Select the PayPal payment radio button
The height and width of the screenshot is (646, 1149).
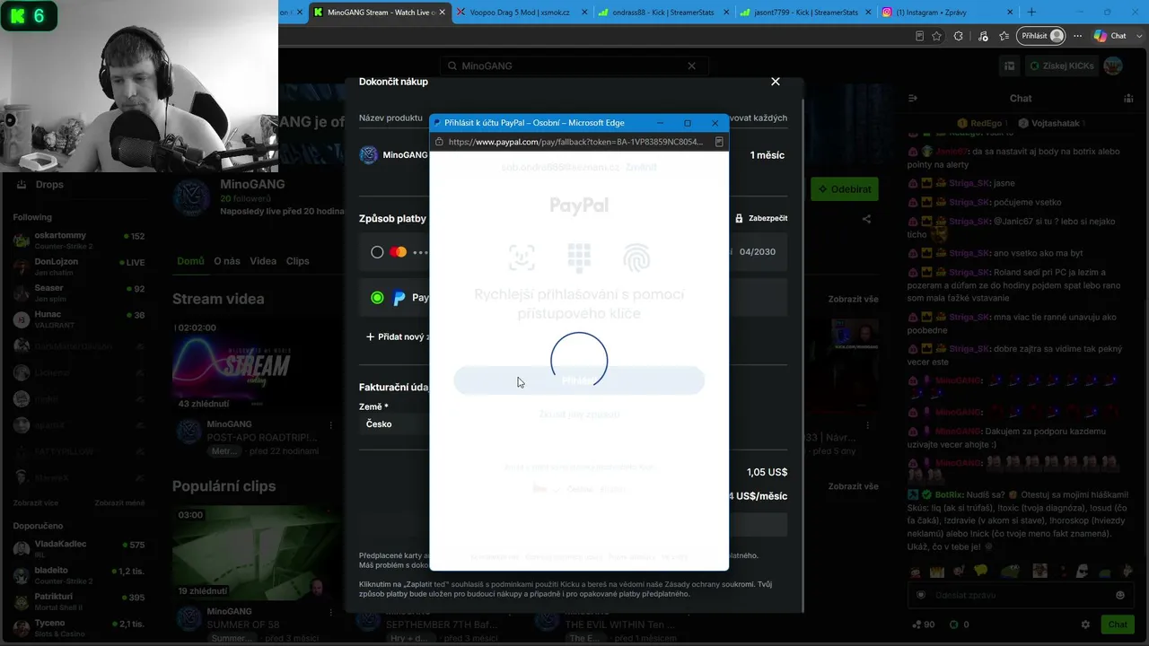click(x=377, y=298)
